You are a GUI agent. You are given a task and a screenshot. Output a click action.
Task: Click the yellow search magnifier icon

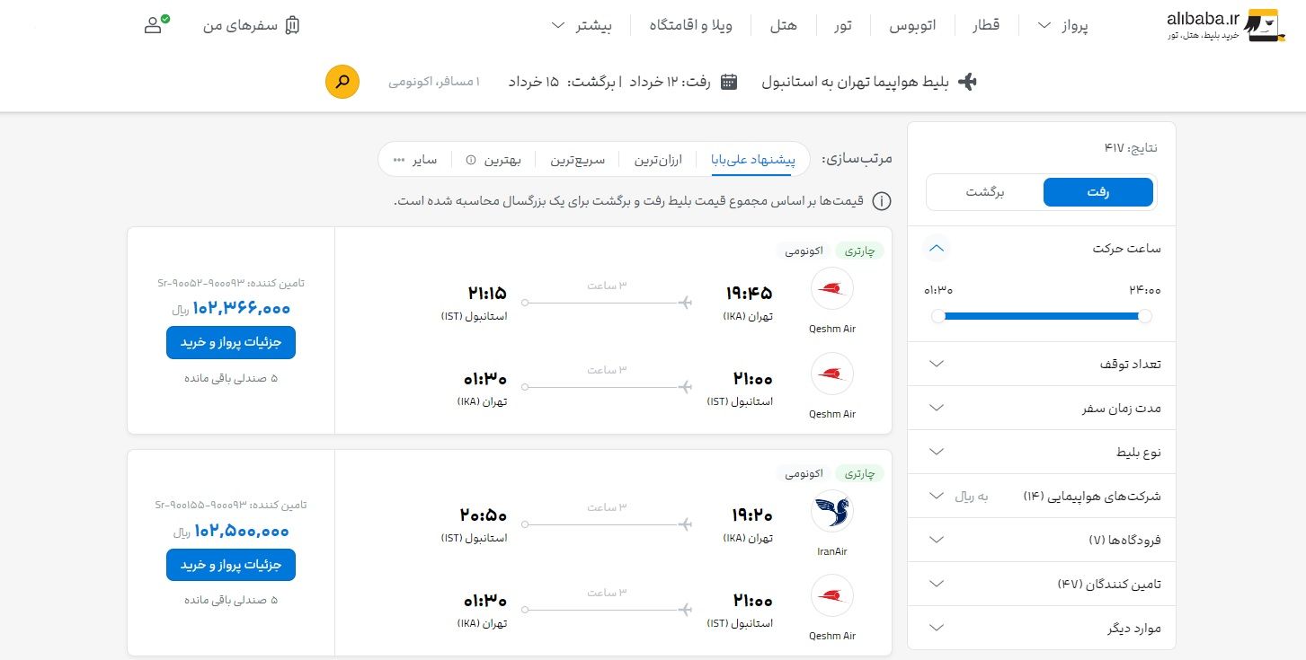pos(342,82)
